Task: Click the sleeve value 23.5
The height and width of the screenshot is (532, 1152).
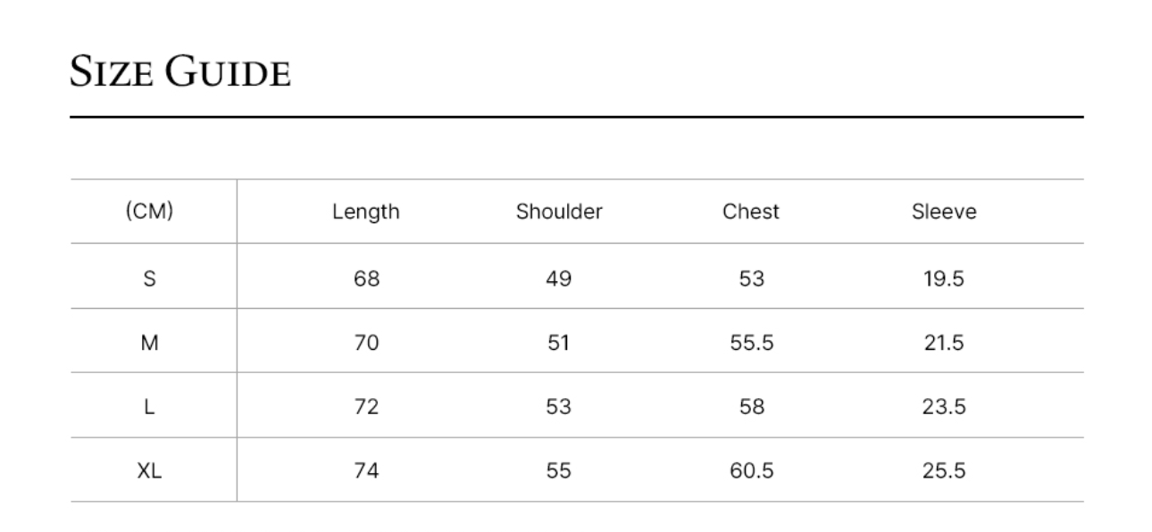Action: [x=944, y=407]
